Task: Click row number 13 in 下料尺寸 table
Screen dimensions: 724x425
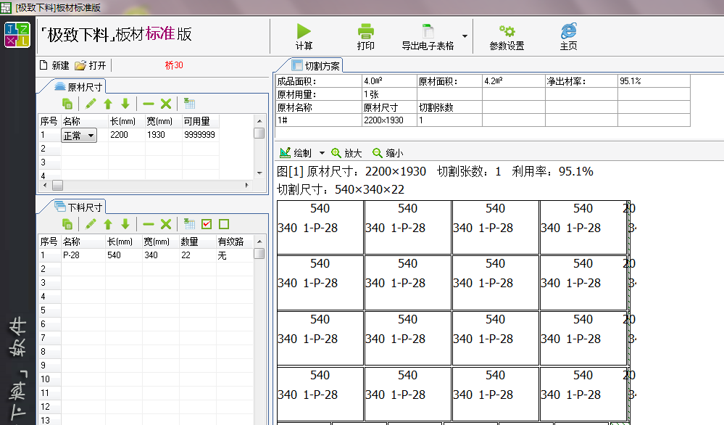Action: click(49, 420)
